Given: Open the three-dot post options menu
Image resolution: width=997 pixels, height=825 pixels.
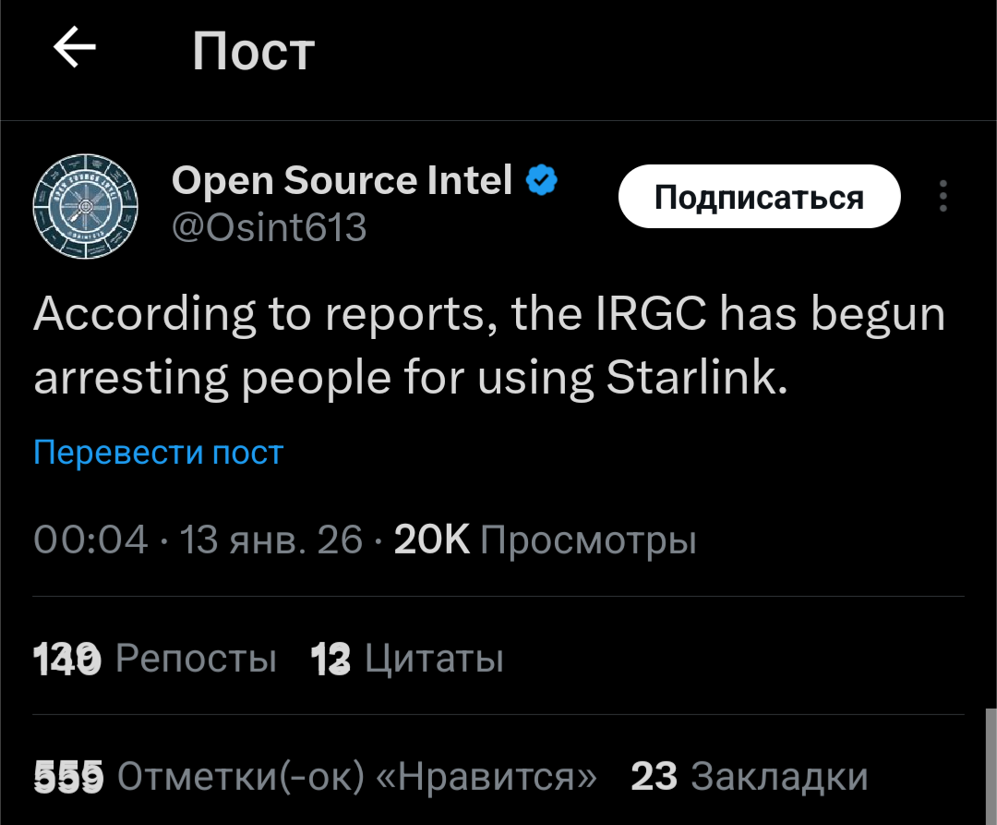Looking at the screenshot, I should (943, 197).
